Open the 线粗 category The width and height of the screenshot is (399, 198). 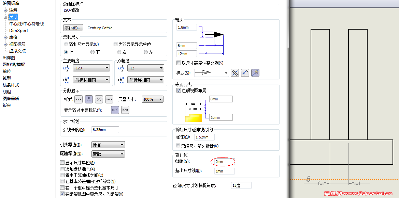7,92
